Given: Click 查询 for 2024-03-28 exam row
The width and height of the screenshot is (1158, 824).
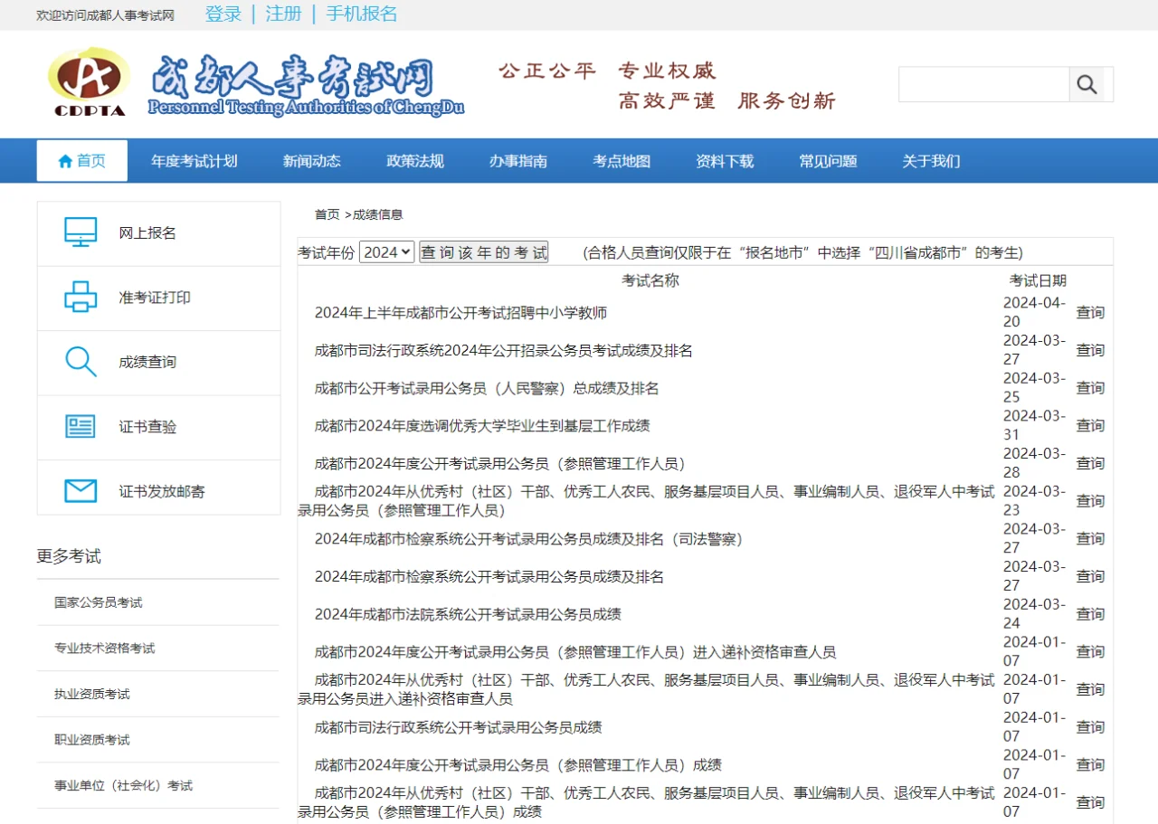Looking at the screenshot, I should [1090, 463].
